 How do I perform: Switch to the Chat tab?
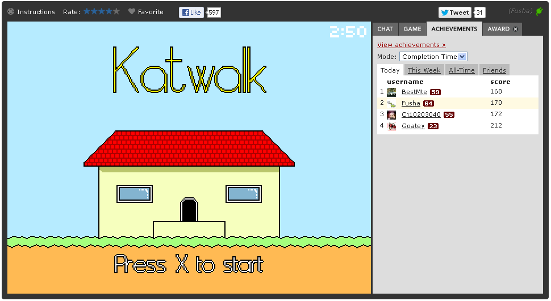[385, 29]
